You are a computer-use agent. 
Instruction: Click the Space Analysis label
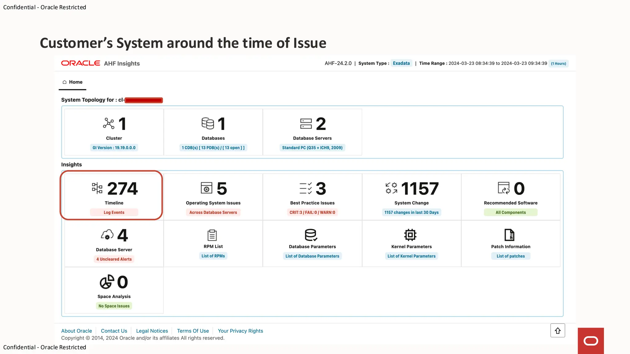pyautogui.click(x=114, y=297)
